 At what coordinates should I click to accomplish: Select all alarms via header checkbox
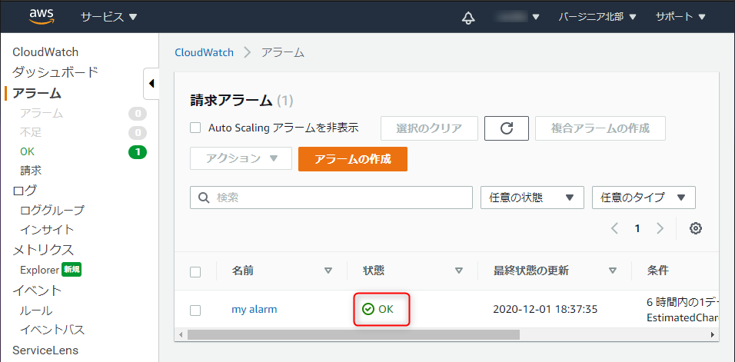click(195, 272)
